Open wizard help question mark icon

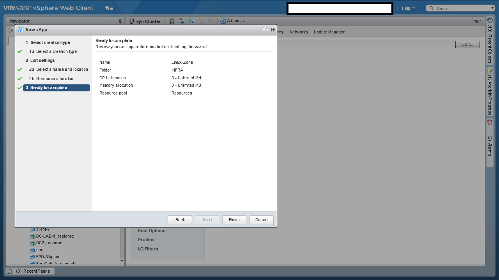coord(265,30)
